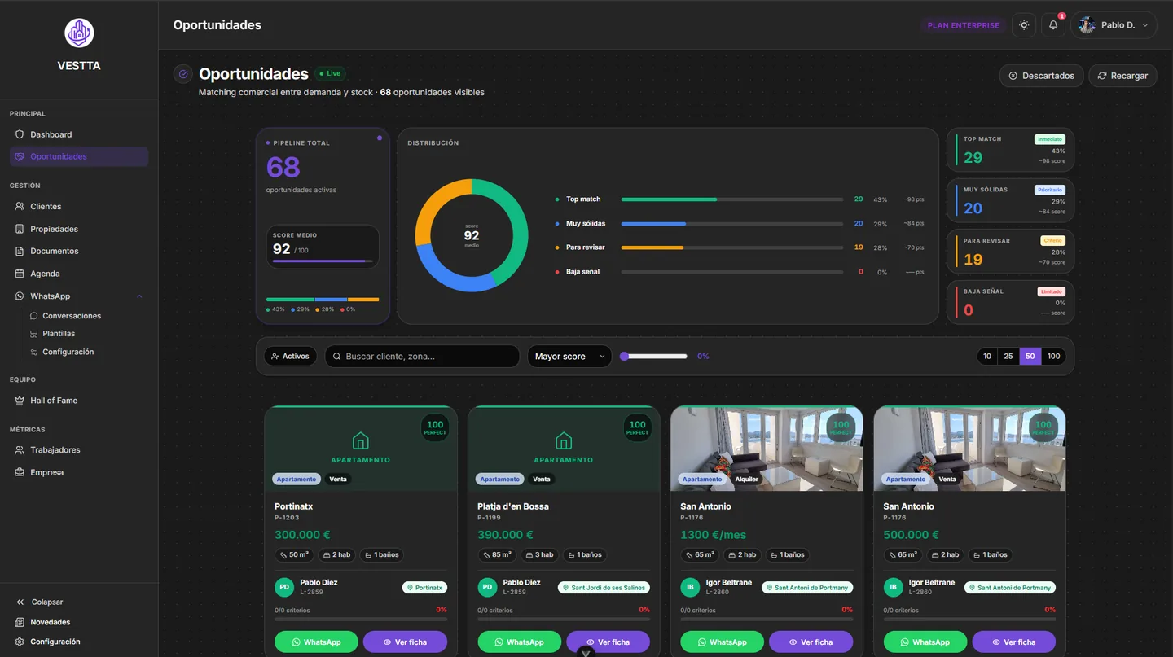Open the gear Configuración at sidebar bottom

[x=20, y=642]
